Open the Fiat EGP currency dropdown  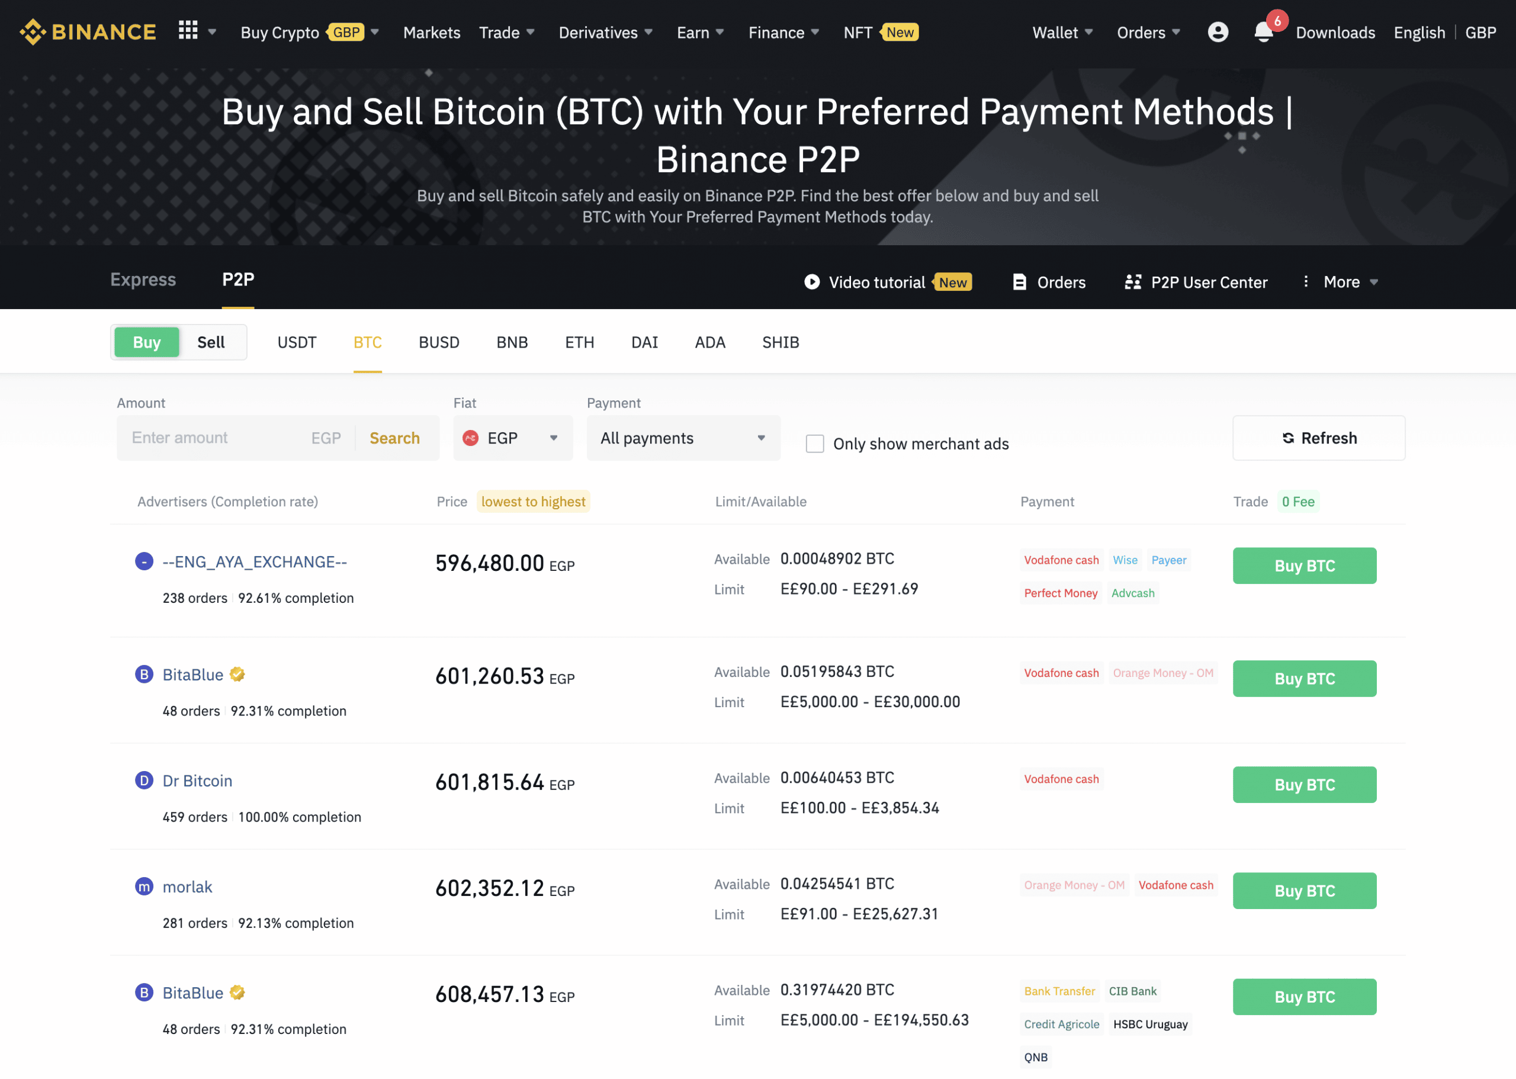click(x=513, y=438)
